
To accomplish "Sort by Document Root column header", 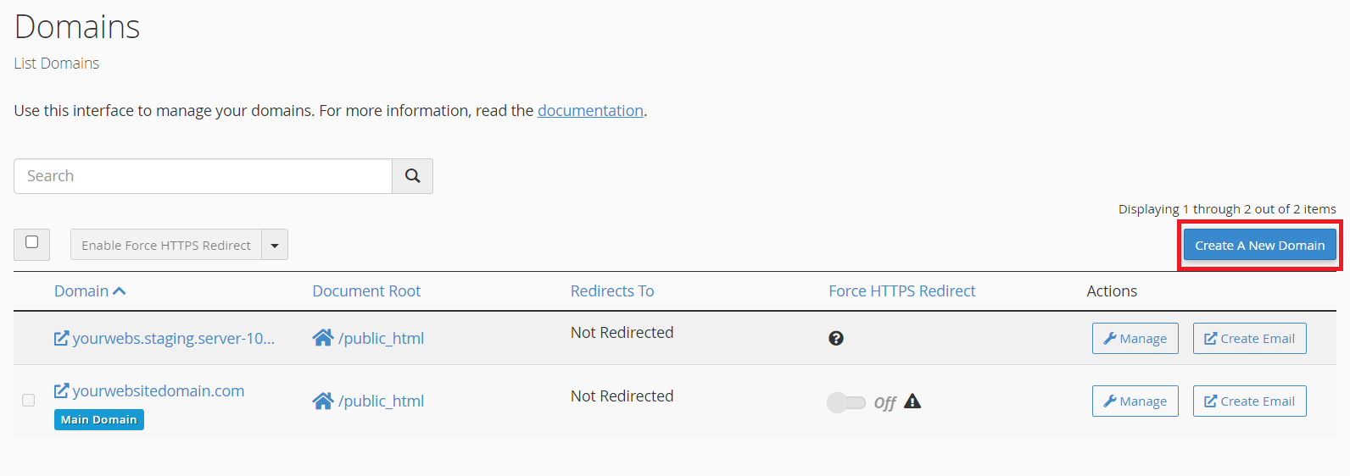I will (x=366, y=291).
